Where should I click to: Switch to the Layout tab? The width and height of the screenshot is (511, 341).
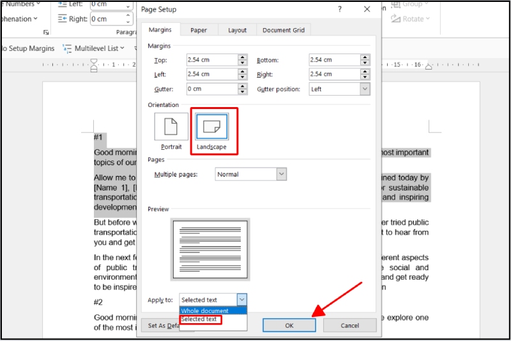pos(237,30)
